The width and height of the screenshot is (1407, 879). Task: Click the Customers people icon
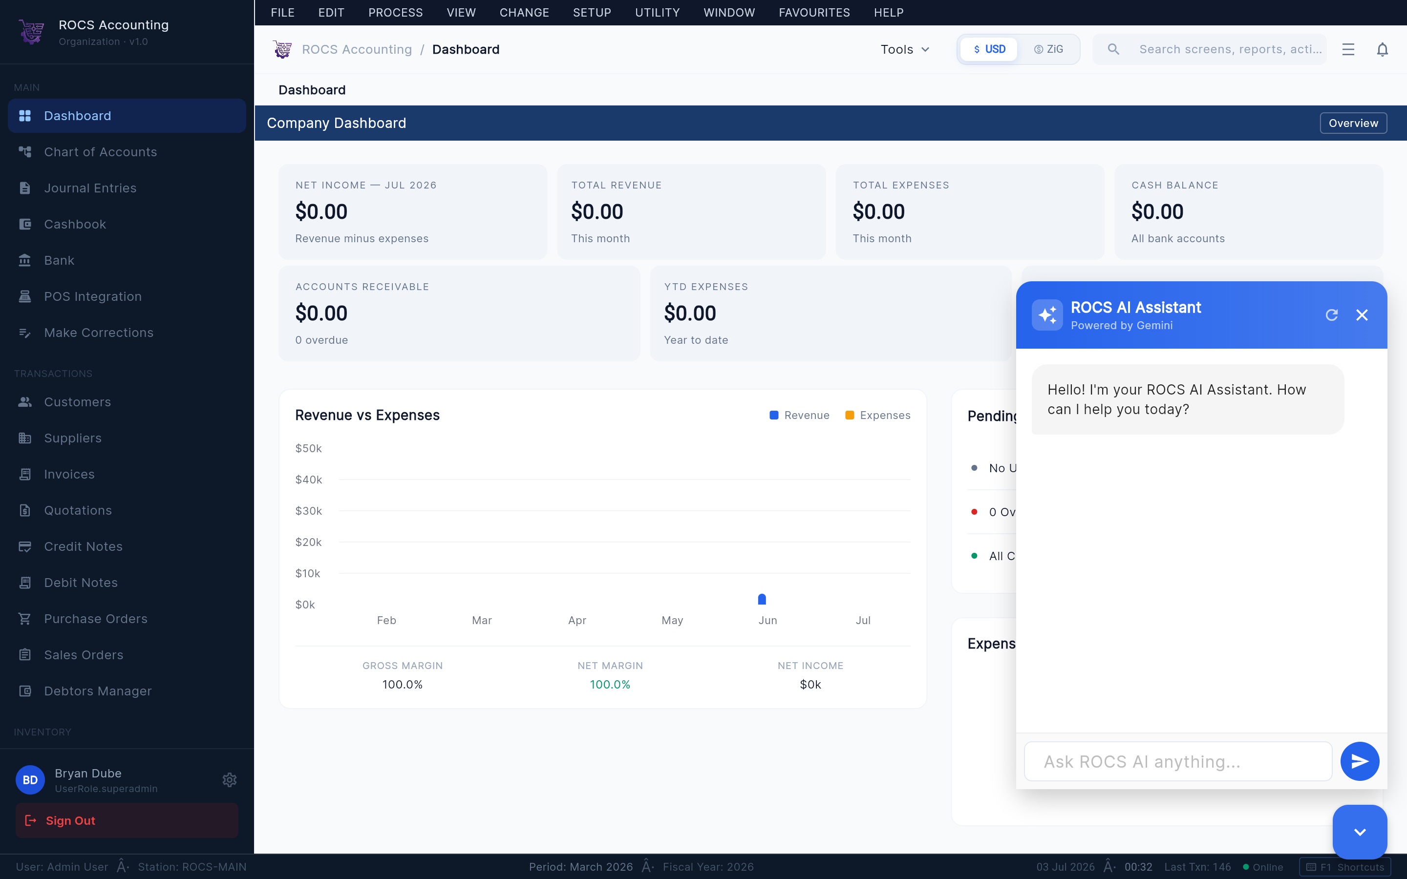click(25, 402)
